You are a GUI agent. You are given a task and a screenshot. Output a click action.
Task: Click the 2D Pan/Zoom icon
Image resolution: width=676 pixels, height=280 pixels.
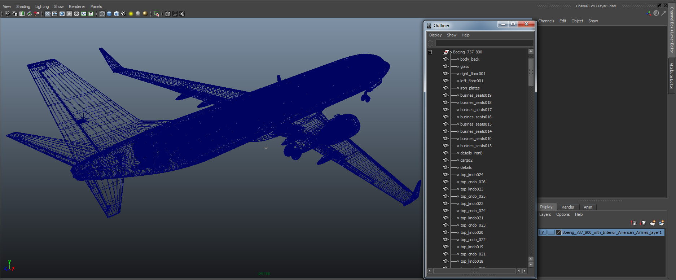click(36, 14)
